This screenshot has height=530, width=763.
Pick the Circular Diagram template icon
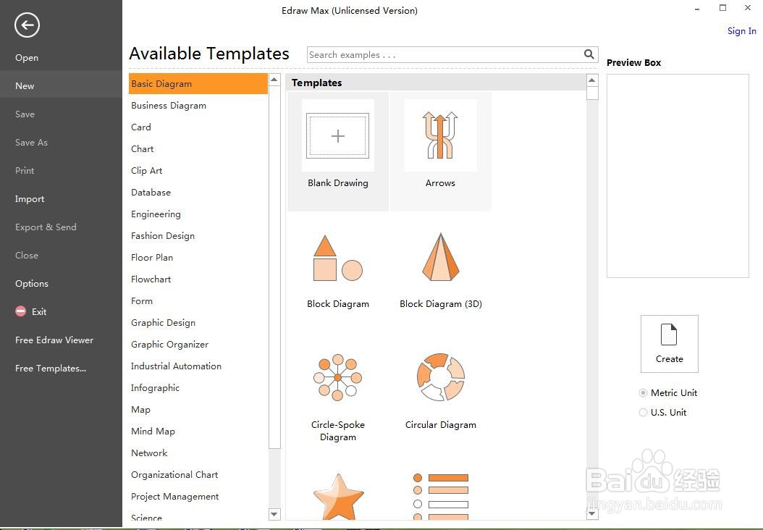point(440,377)
